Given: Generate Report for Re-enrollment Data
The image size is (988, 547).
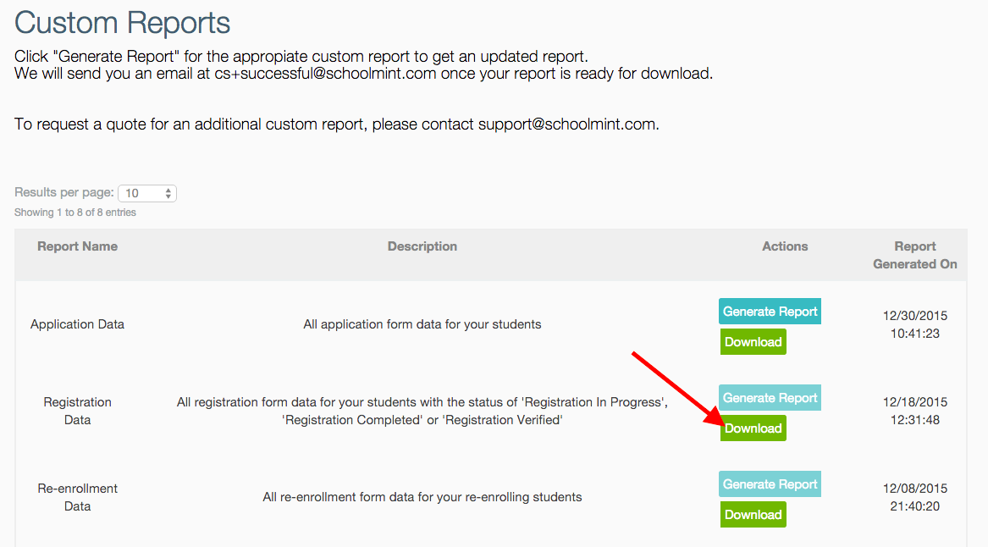Looking at the screenshot, I should [770, 484].
